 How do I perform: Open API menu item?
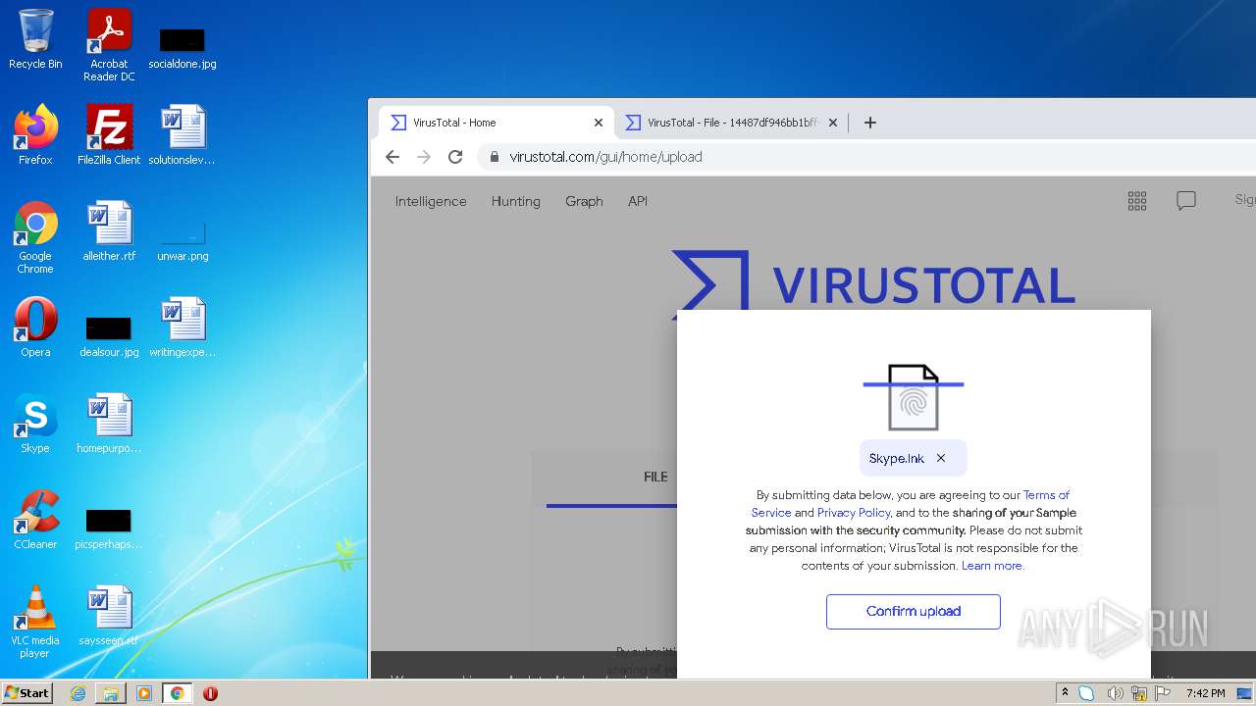point(638,201)
